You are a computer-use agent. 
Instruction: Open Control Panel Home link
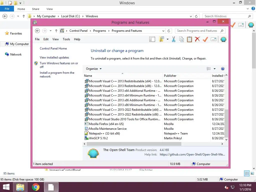pyautogui.click(x=53, y=48)
